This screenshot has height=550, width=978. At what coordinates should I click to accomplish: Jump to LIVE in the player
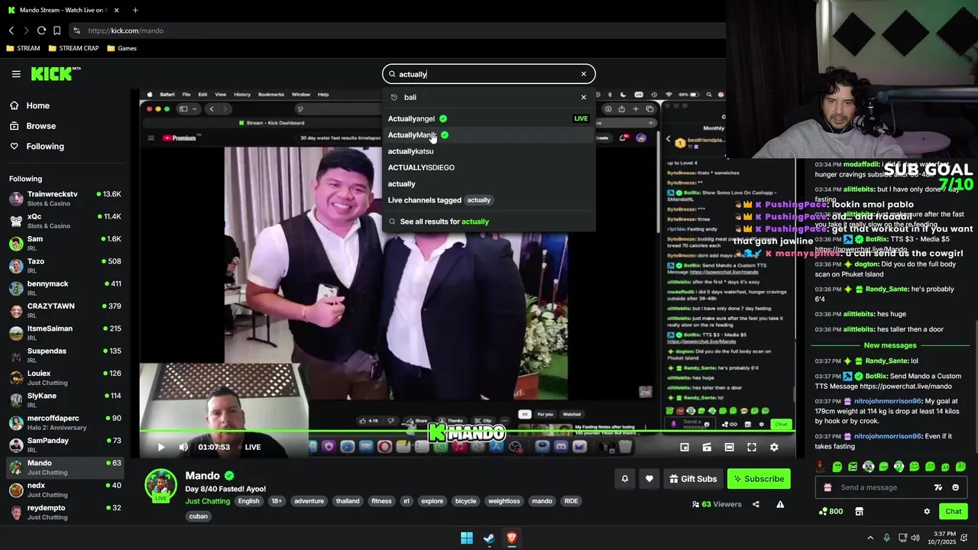(x=252, y=447)
